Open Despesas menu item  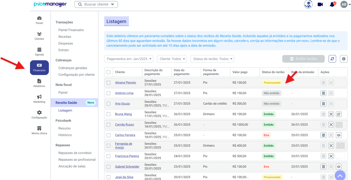65,43
